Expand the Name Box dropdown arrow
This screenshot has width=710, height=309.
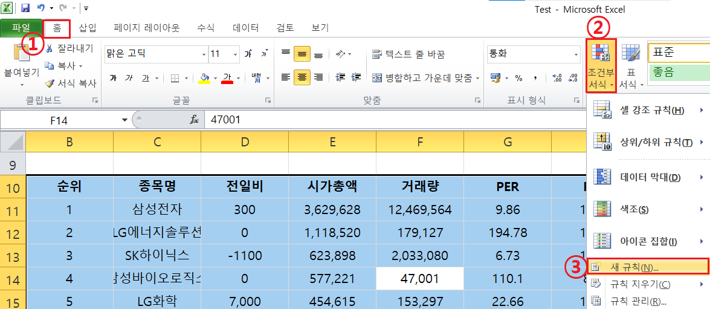[124, 120]
